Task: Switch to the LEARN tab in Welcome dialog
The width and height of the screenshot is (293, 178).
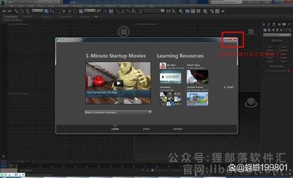Action: [x=115, y=129]
